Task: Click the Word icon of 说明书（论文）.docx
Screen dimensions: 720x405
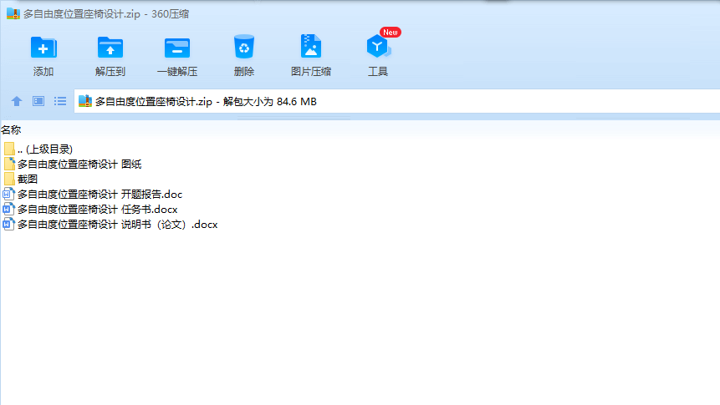Action: pos(8,225)
